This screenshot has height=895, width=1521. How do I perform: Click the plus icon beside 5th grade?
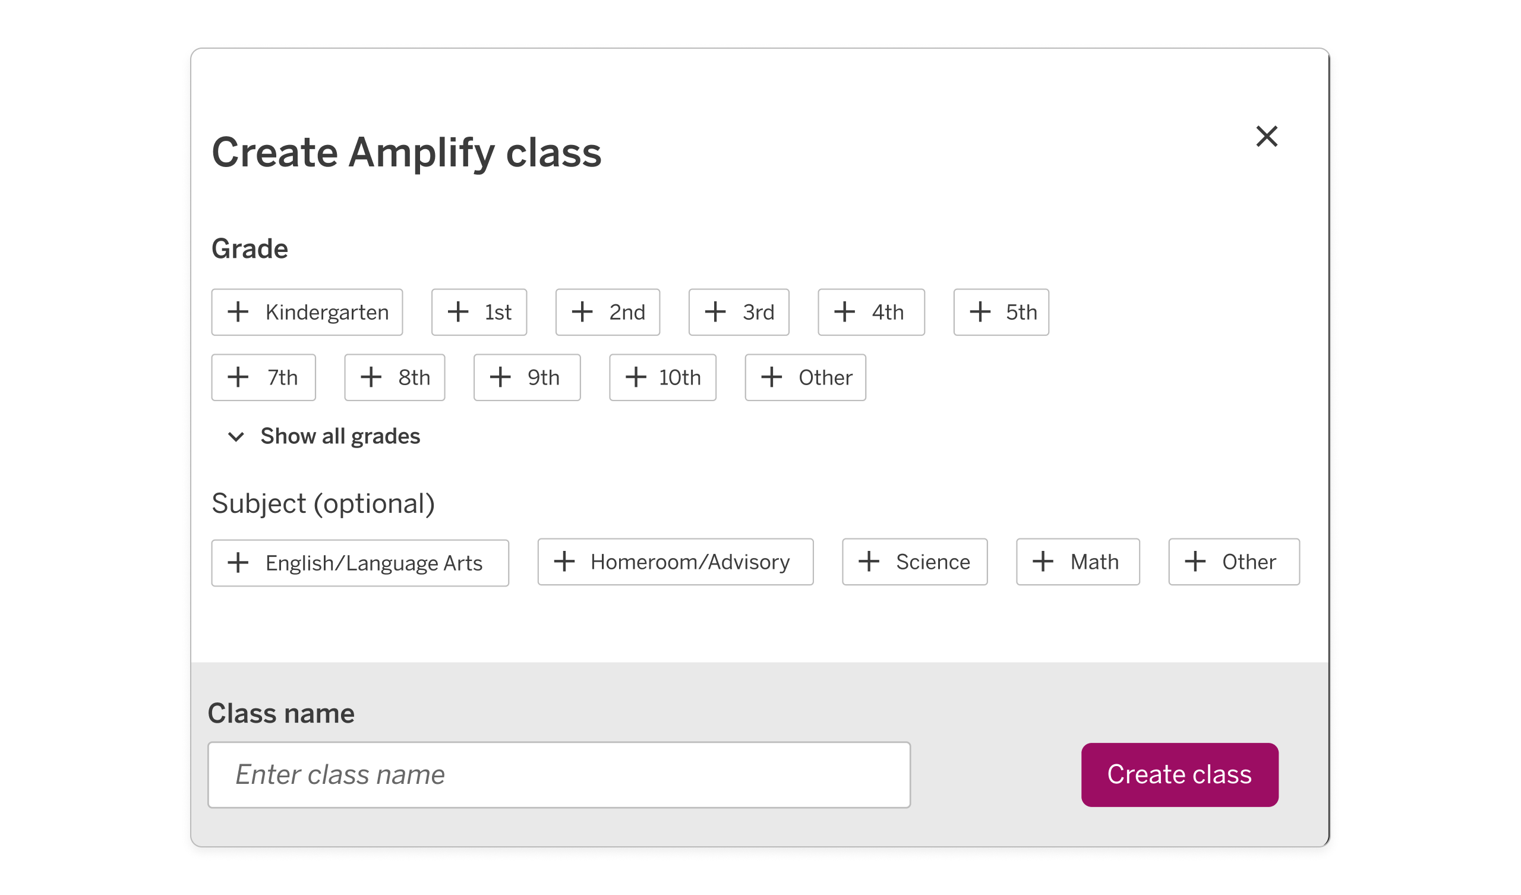[979, 312]
